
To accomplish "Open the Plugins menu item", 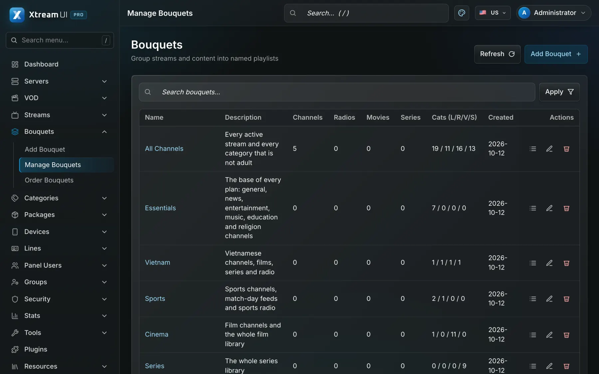I will (60, 349).
